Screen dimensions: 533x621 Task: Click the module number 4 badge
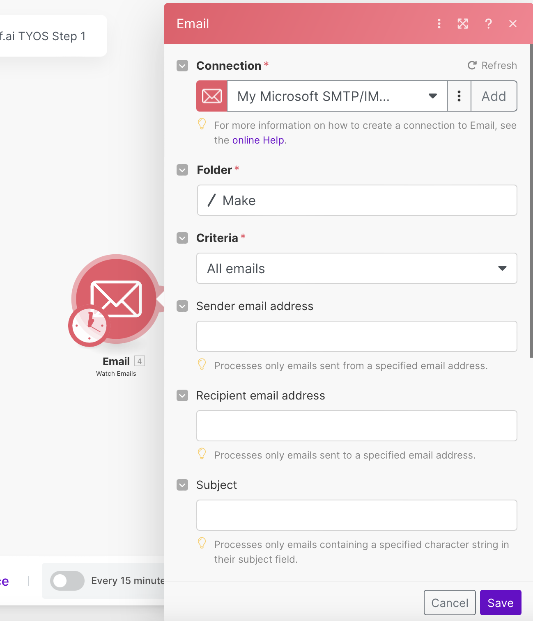click(x=140, y=361)
